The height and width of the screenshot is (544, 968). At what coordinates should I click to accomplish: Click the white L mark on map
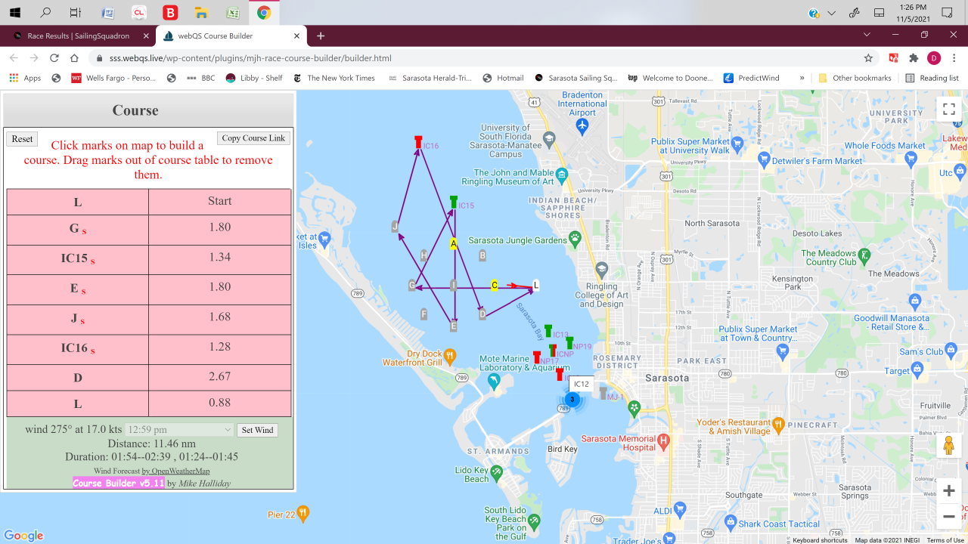click(x=535, y=285)
